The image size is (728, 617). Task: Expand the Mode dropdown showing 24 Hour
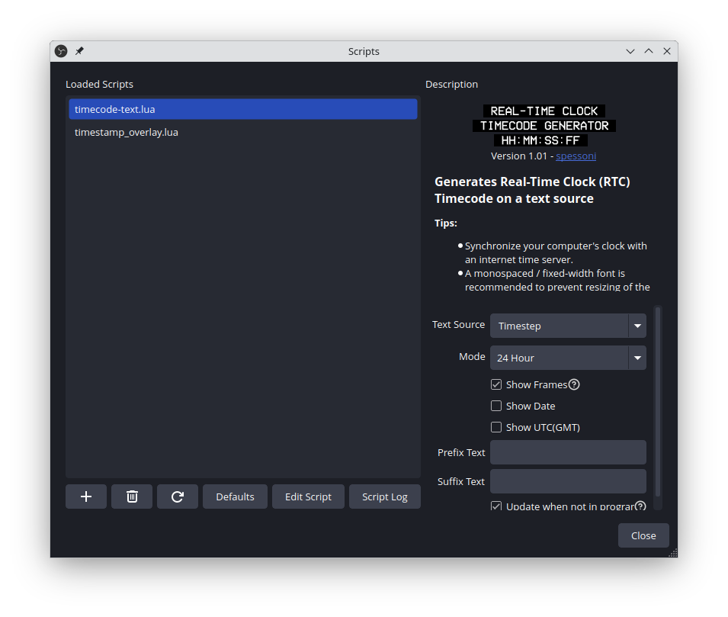coord(568,358)
